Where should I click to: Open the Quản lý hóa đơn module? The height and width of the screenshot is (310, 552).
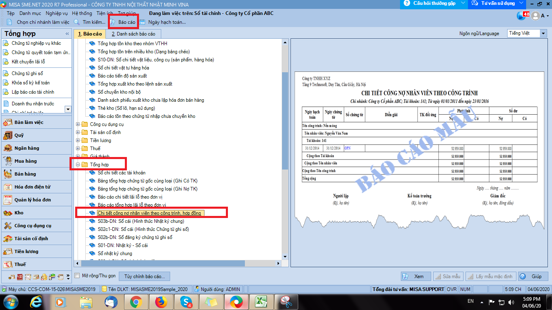tap(36, 200)
